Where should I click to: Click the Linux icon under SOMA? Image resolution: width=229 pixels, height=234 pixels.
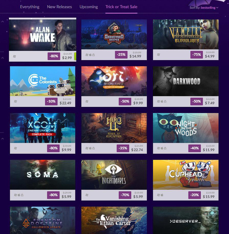click(22, 195)
